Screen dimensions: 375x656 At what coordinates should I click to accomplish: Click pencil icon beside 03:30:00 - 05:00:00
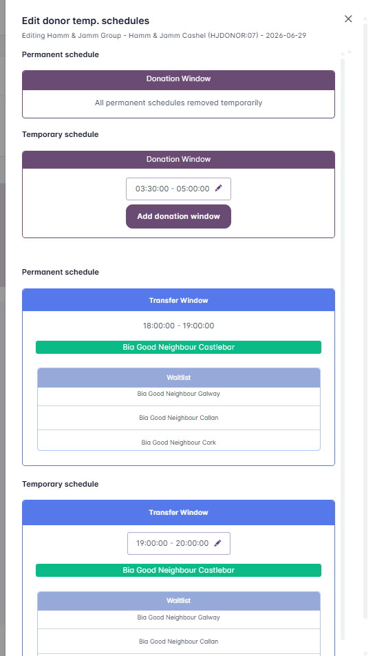click(x=218, y=189)
